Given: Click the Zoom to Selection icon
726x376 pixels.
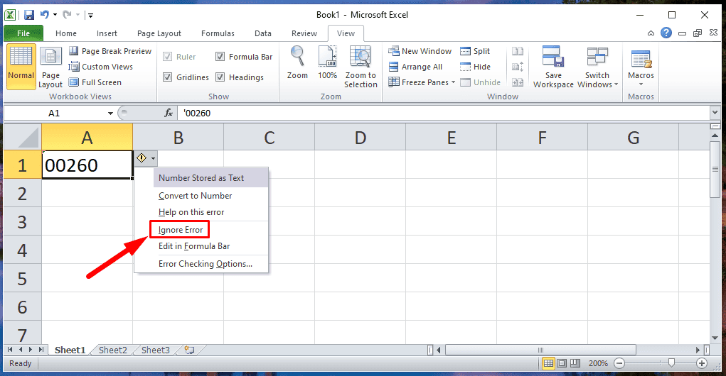Looking at the screenshot, I should (x=361, y=57).
